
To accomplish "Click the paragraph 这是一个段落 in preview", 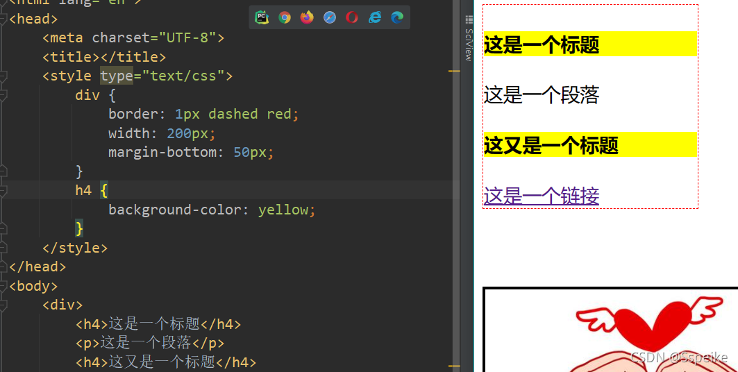I will pyautogui.click(x=542, y=94).
